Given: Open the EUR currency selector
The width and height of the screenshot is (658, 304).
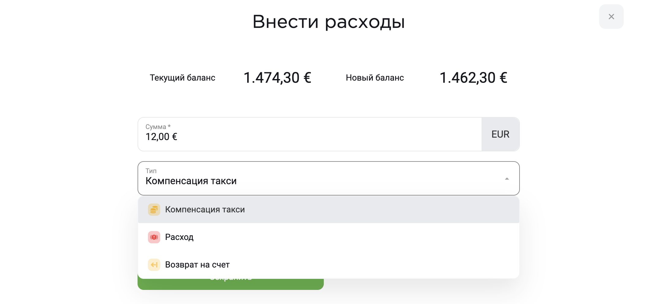Looking at the screenshot, I should (x=500, y=134).
